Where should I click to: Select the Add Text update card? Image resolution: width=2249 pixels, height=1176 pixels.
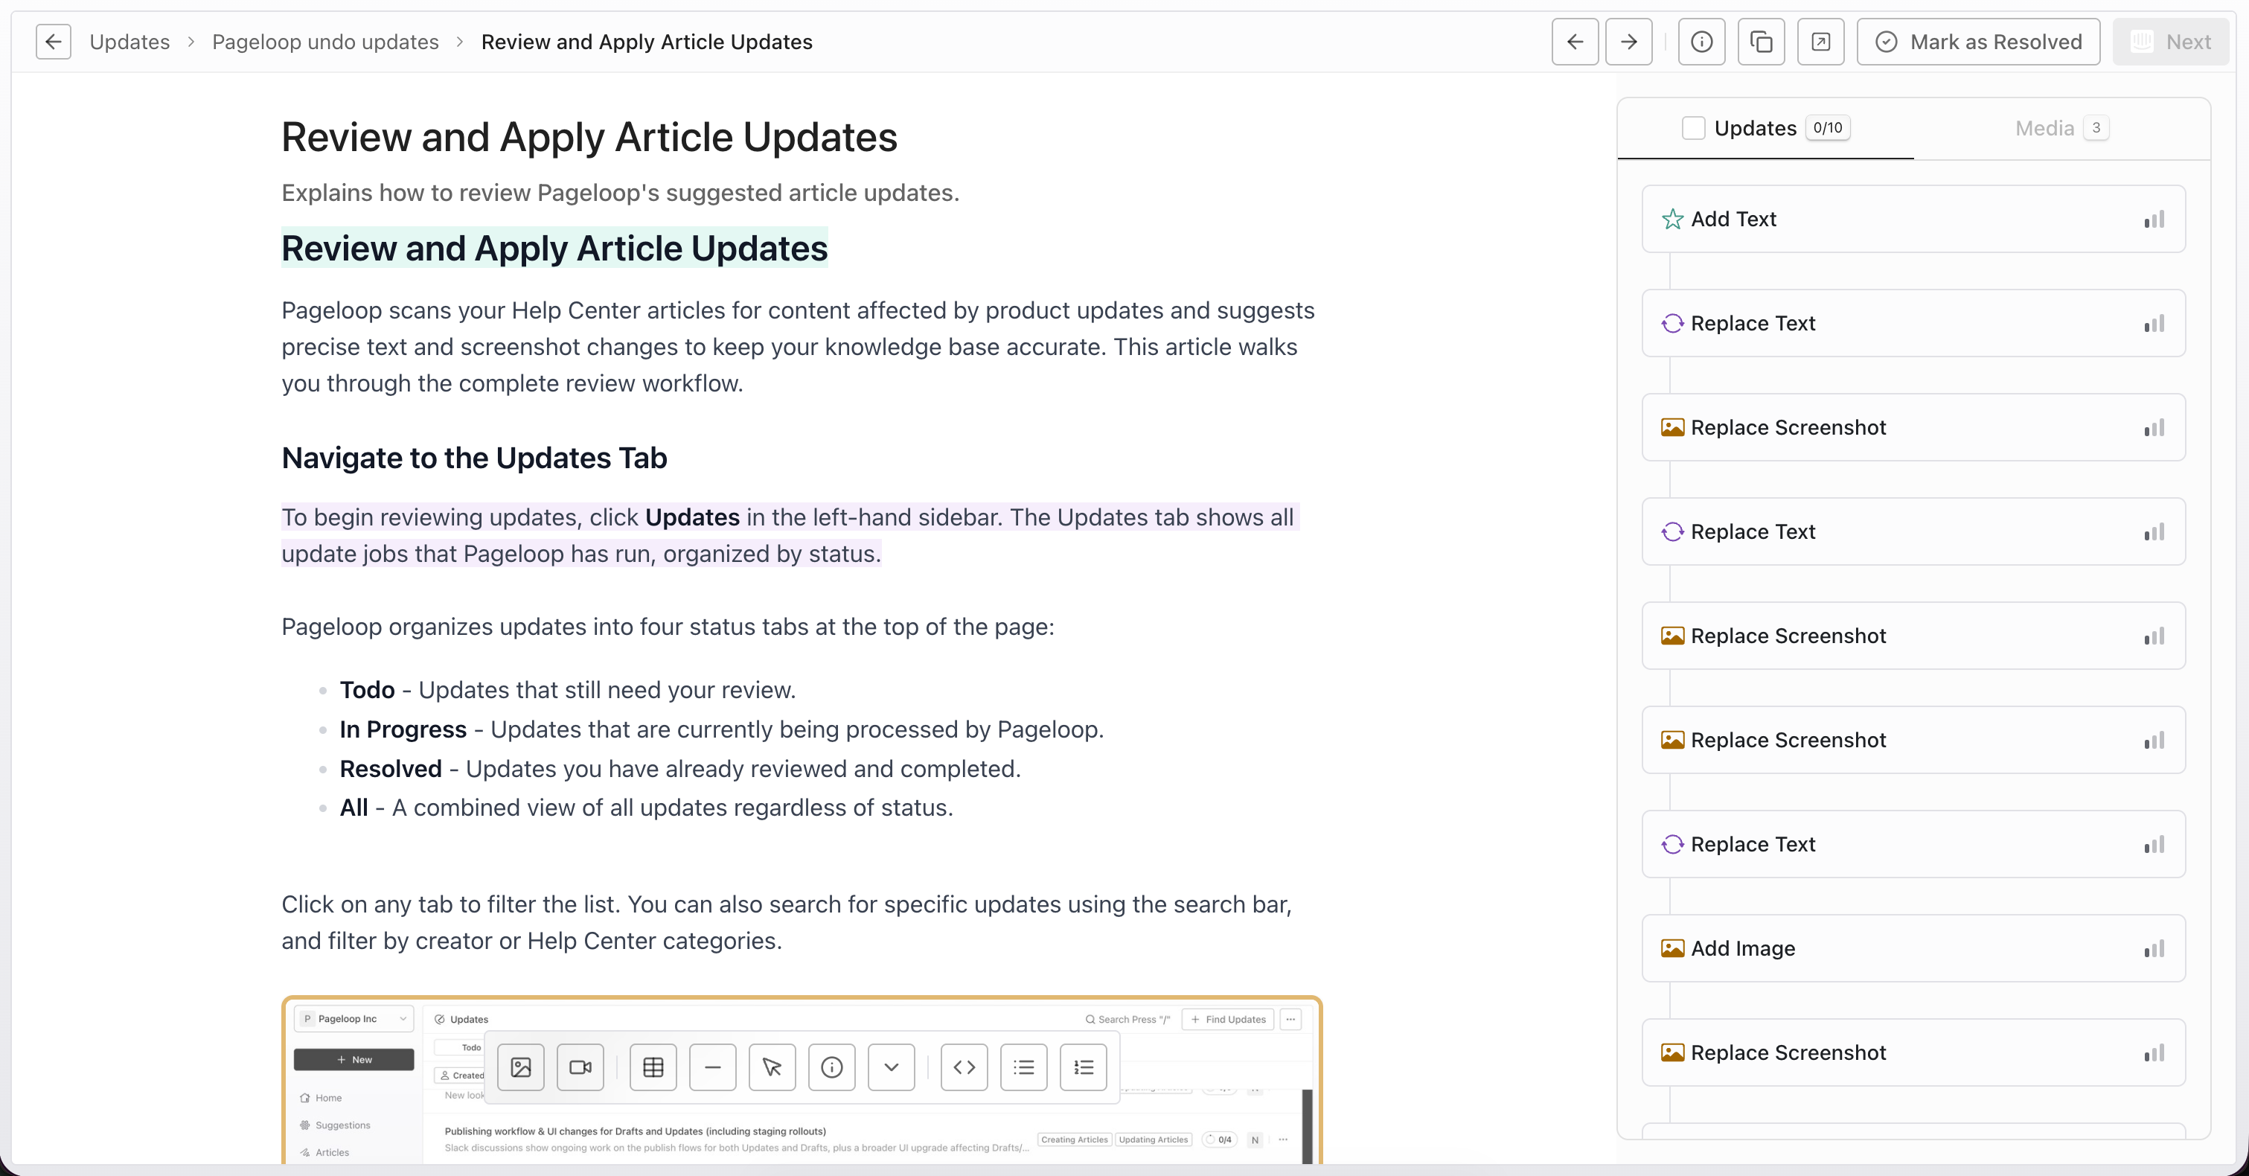(1914, 219)
